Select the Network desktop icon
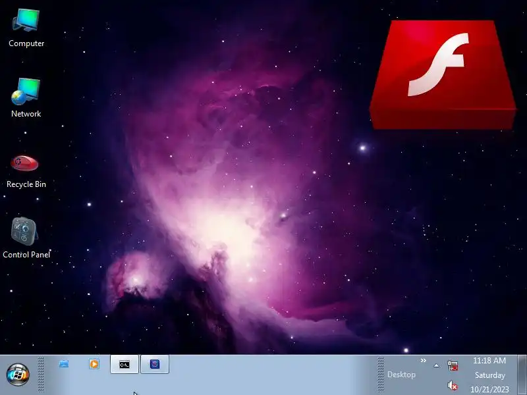527x395 pixels. click(x=26, y=97)
